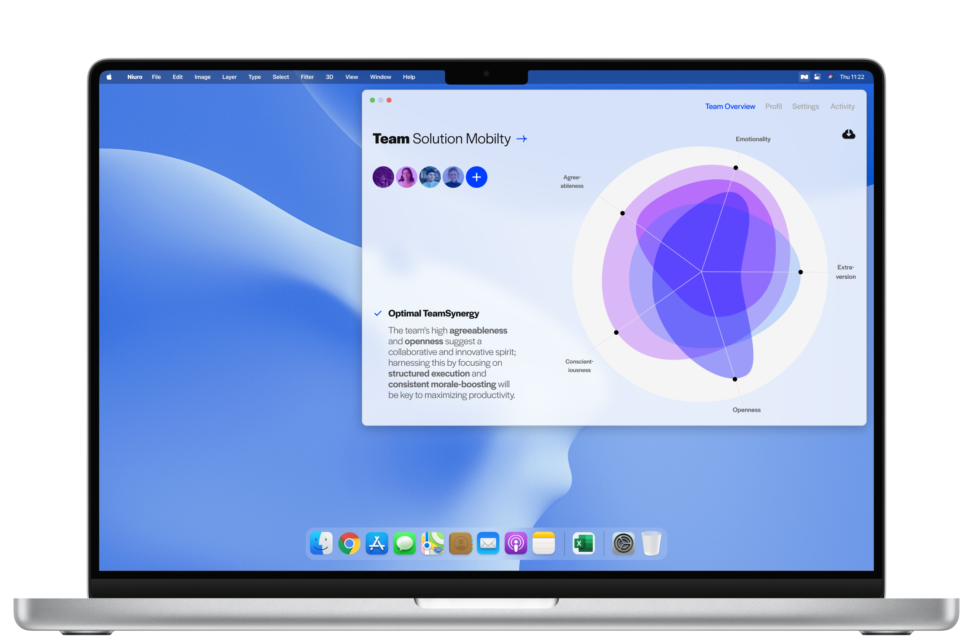Open the Profil tab

click(x=773, y=107)
